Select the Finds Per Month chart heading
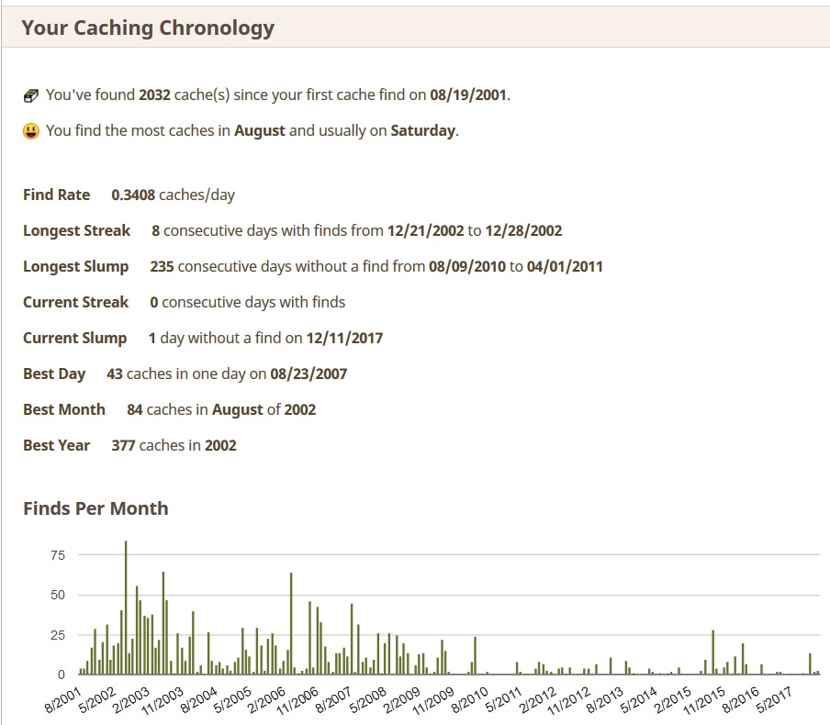 click(x=95, y=507)
